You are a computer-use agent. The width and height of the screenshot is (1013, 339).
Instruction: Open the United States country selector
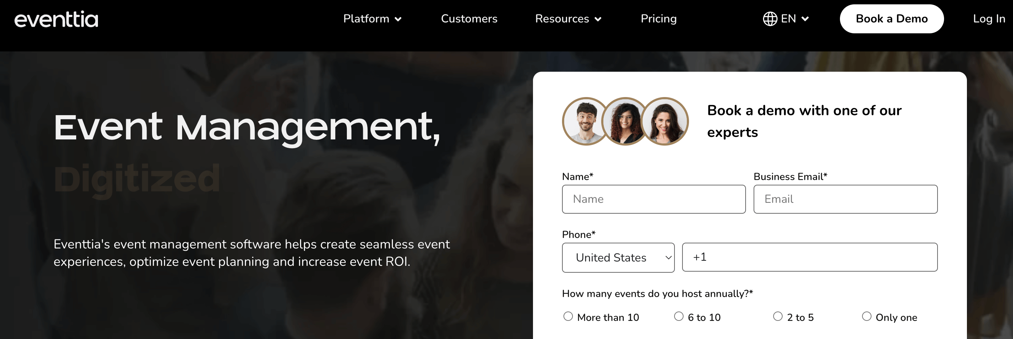tap(618, 258)
